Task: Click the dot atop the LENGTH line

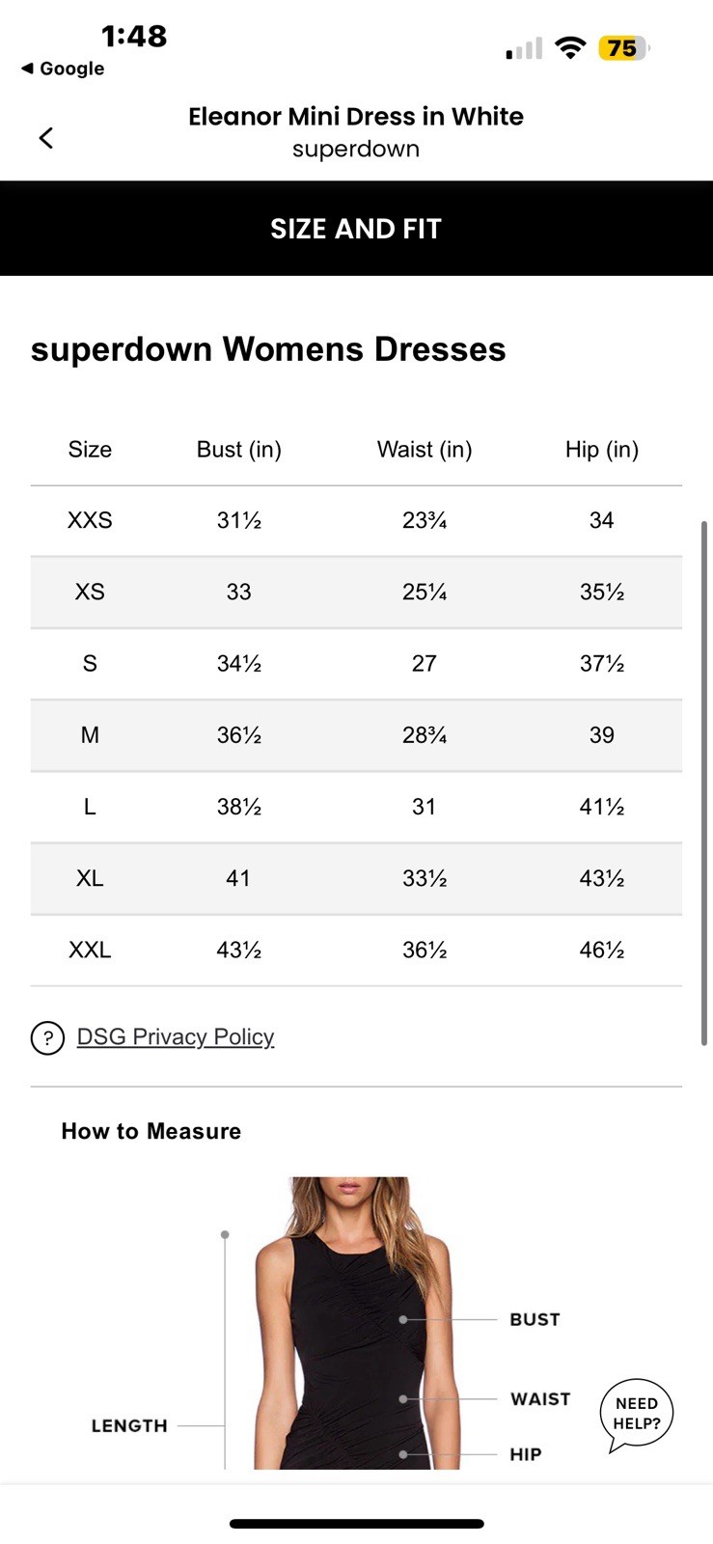Action: [225, 1234]
